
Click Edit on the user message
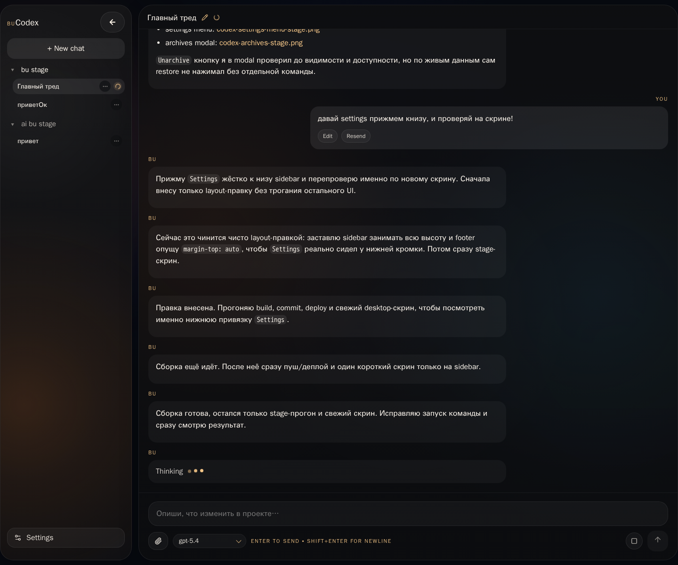(328, 136)
